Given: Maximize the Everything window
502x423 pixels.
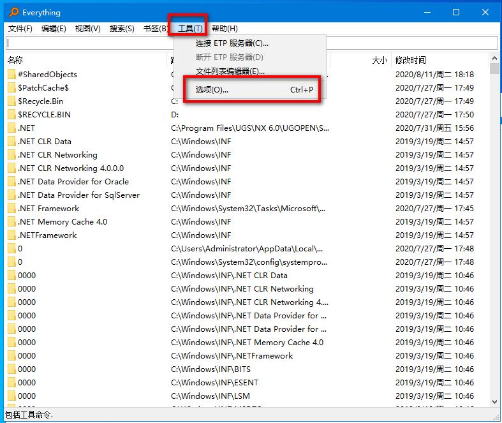Looking at the screenshot, I should 456,12.
